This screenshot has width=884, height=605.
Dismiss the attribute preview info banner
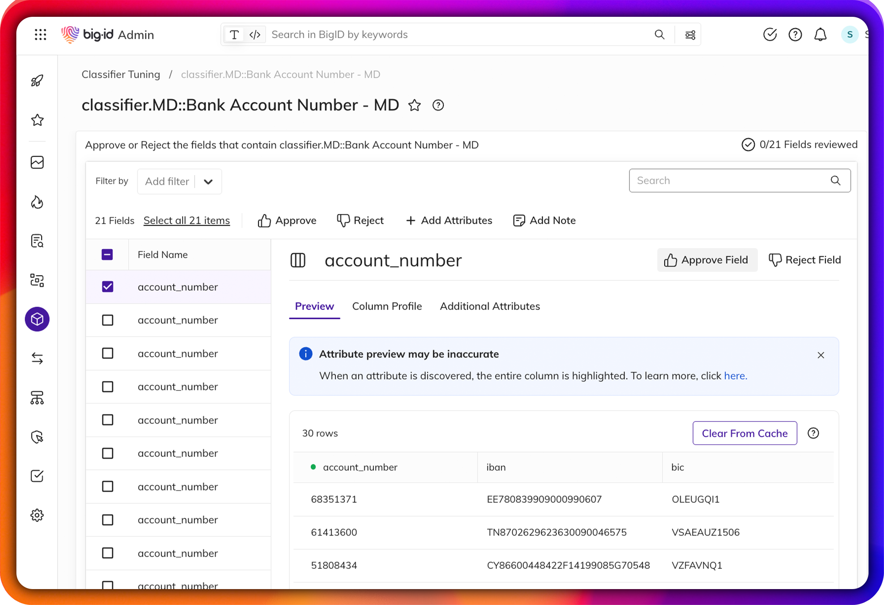[x=821, y=355]
